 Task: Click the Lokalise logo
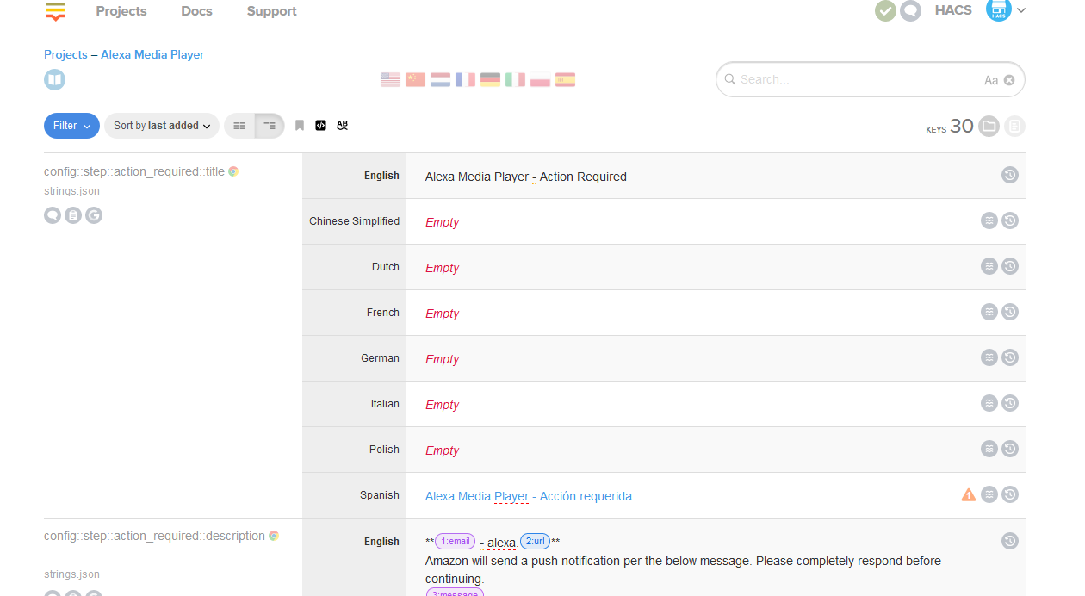pos(55,12)
